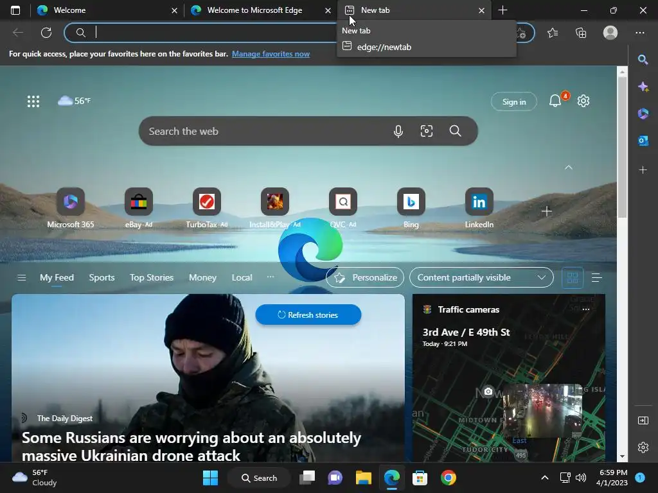Open the Outlook sidebar icon
Viewport: 658px width, 493px height.
pyautogui.click(x=643, y=141)
